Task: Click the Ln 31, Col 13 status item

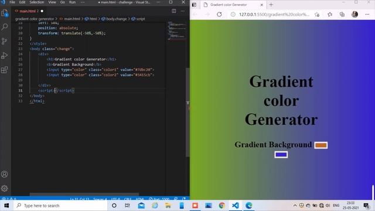Action: coord(80,199)
